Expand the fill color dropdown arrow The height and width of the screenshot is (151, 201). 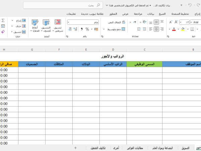pos(178,29)
